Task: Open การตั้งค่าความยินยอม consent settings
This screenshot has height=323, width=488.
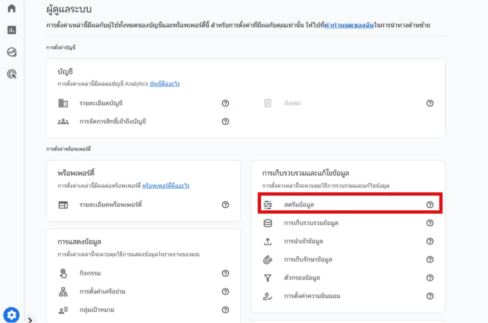Action: pyautogui.click(x=312, y=296)
